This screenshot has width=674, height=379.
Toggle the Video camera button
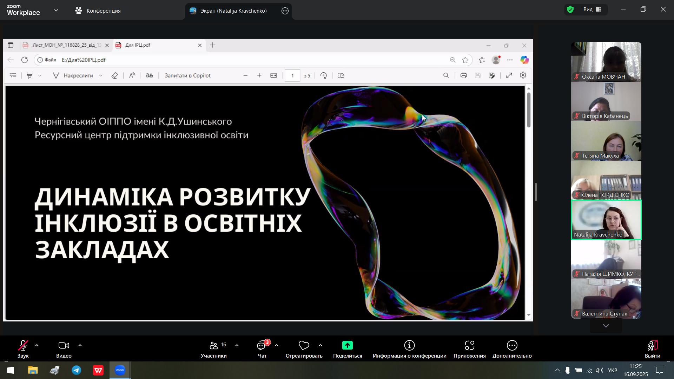(64, 346)
